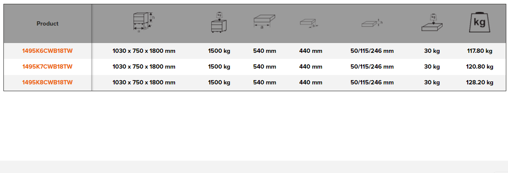Click the drawer height 'h' icon
The image size is (508, 173).
click(x=371, y=23)
